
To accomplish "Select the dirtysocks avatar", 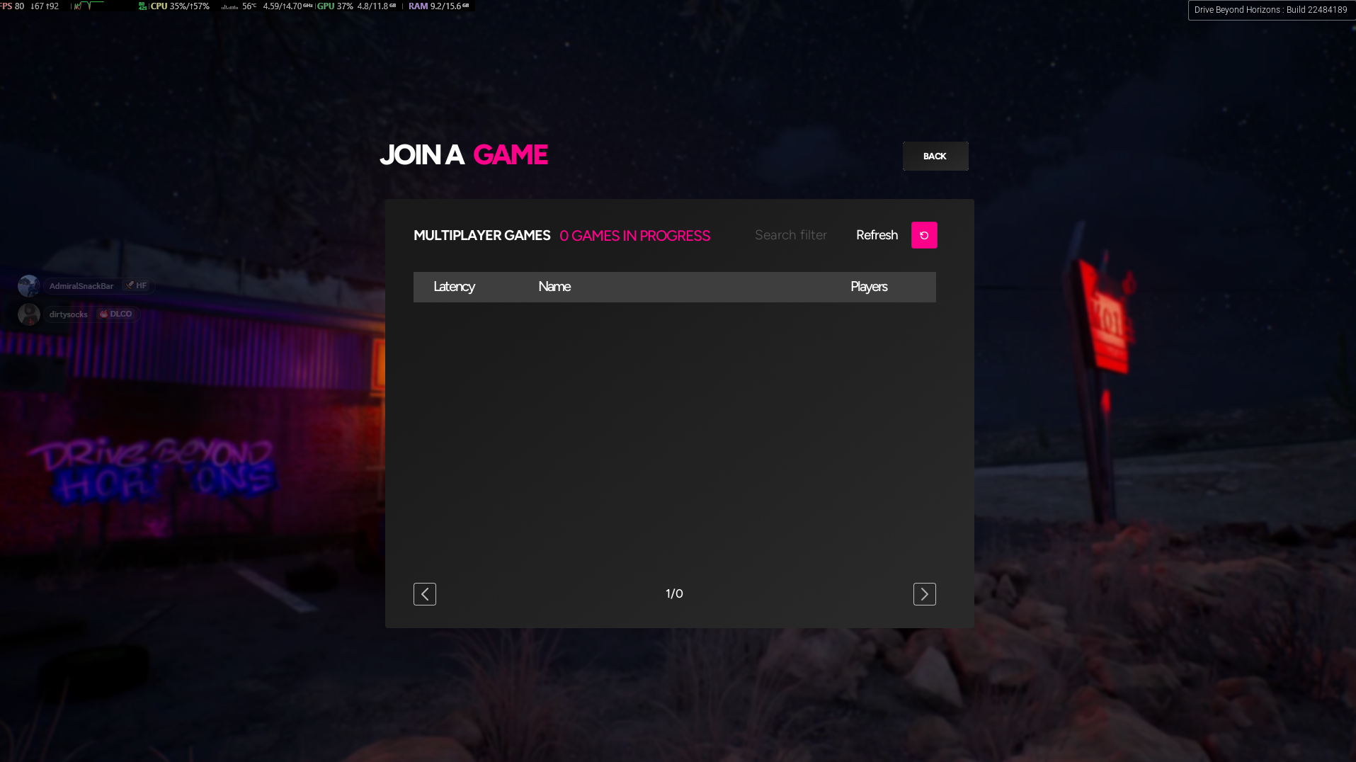I will click(29, 314).
